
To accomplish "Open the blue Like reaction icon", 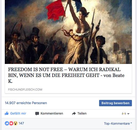I will click(x=7, y=123).
